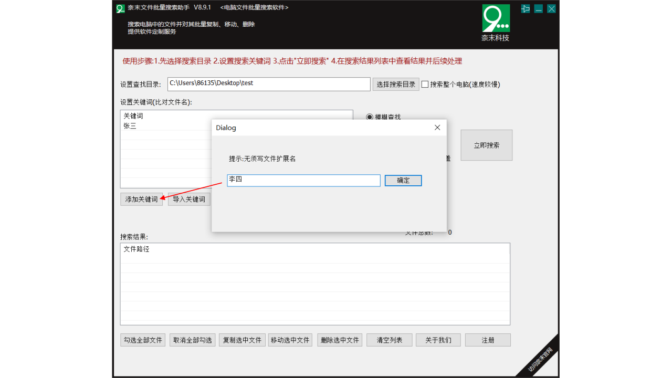
Task: Select the 模糊查找 radio option
Action: click(370, 117)
